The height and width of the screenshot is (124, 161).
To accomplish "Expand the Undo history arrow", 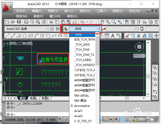I will (87, 22).
